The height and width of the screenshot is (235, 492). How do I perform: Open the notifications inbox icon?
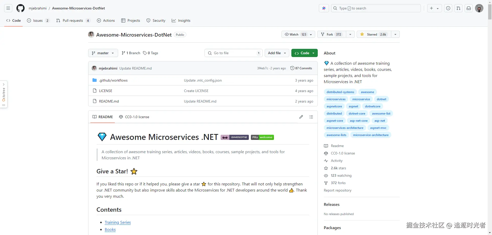469,8
